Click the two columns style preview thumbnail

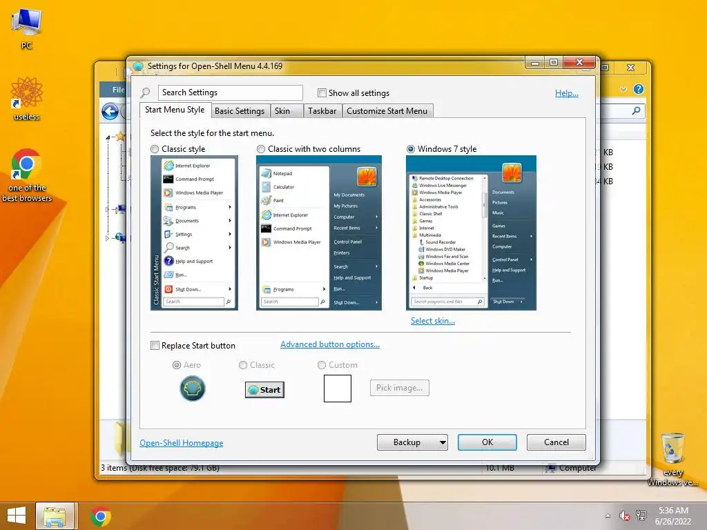[x=319, y=233]
